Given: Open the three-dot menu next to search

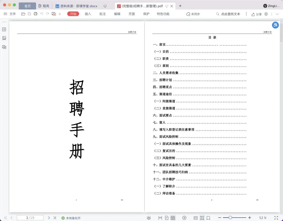Looking at the screenshot, I should [246, 14].
